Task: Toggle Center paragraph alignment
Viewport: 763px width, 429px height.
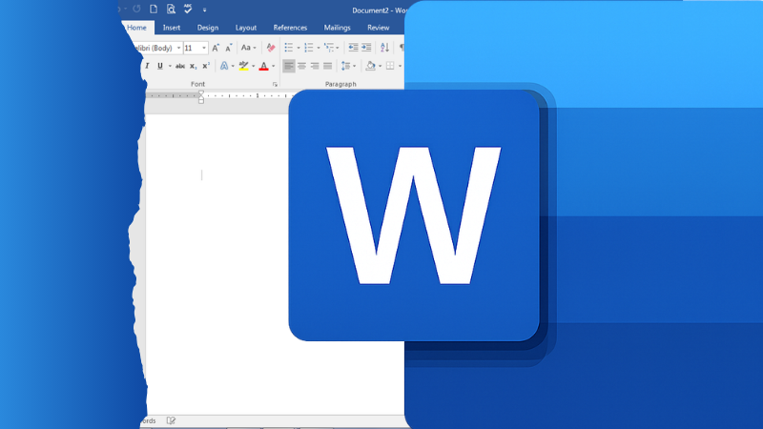Action: click(x=301, y=66)
